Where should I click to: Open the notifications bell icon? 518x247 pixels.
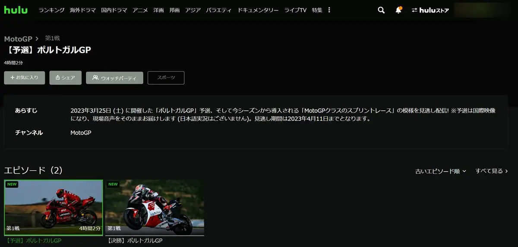[x=398, y=10]
